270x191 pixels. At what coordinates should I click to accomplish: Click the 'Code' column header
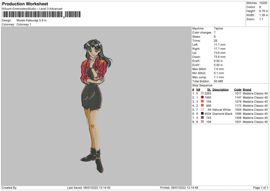tap(238, 90)
